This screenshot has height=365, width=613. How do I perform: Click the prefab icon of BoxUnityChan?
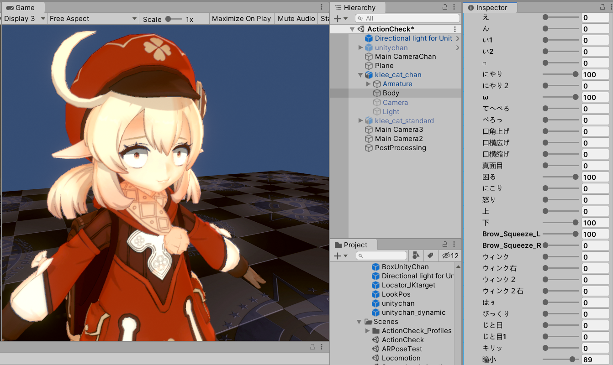click(x=375, y=267)
